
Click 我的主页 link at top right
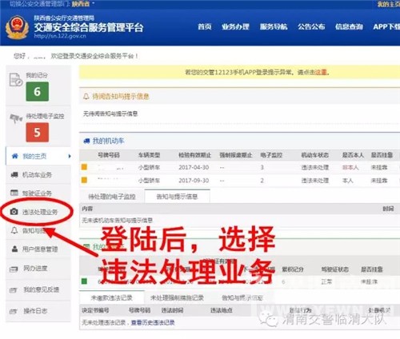pyautogui.click(x=388, y=4)
